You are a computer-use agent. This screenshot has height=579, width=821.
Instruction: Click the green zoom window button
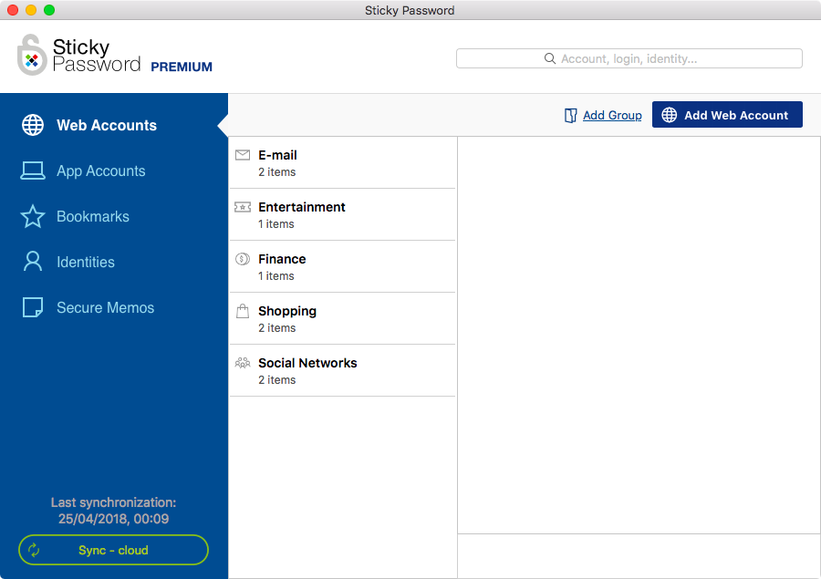[x=49, y=10]
